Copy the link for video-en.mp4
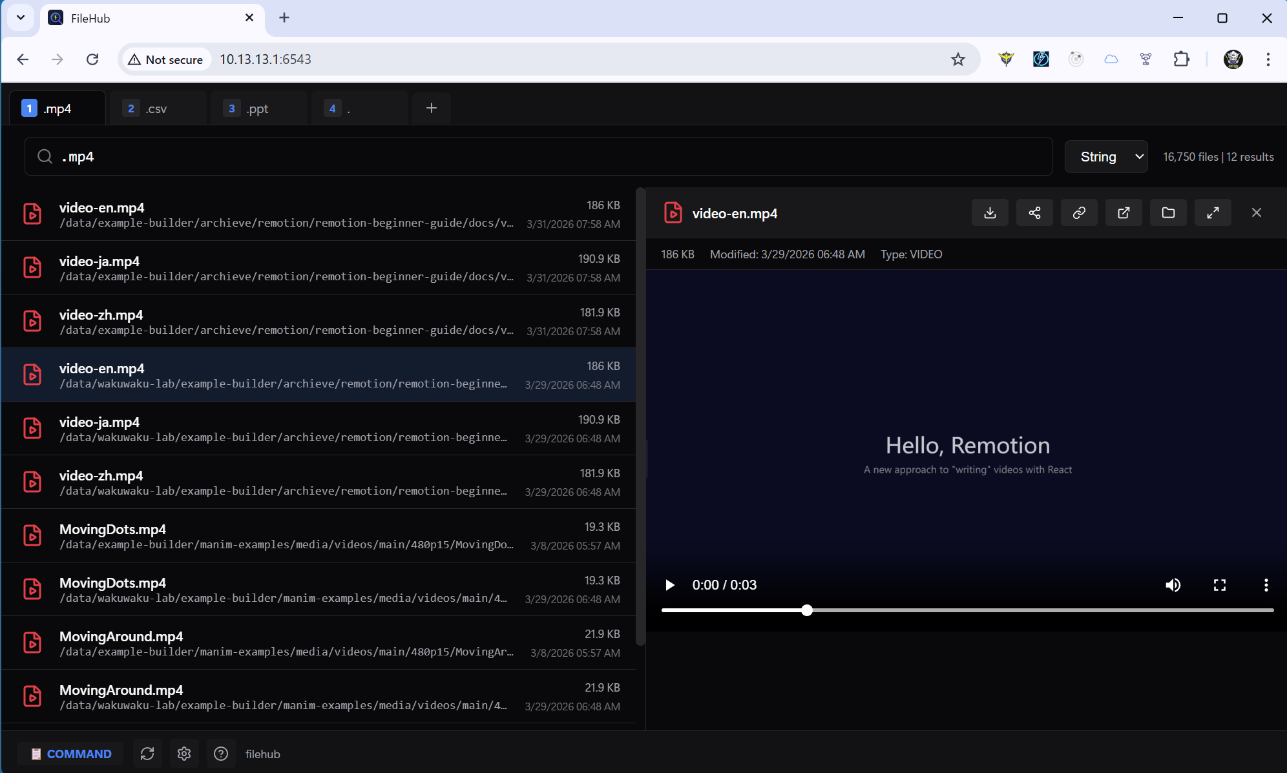1287x773 pixels. pyautogui.click(x=1078, y=212)
